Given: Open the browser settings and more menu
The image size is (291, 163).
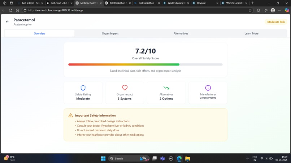Looking at the screenshot, I should [279, 10].
